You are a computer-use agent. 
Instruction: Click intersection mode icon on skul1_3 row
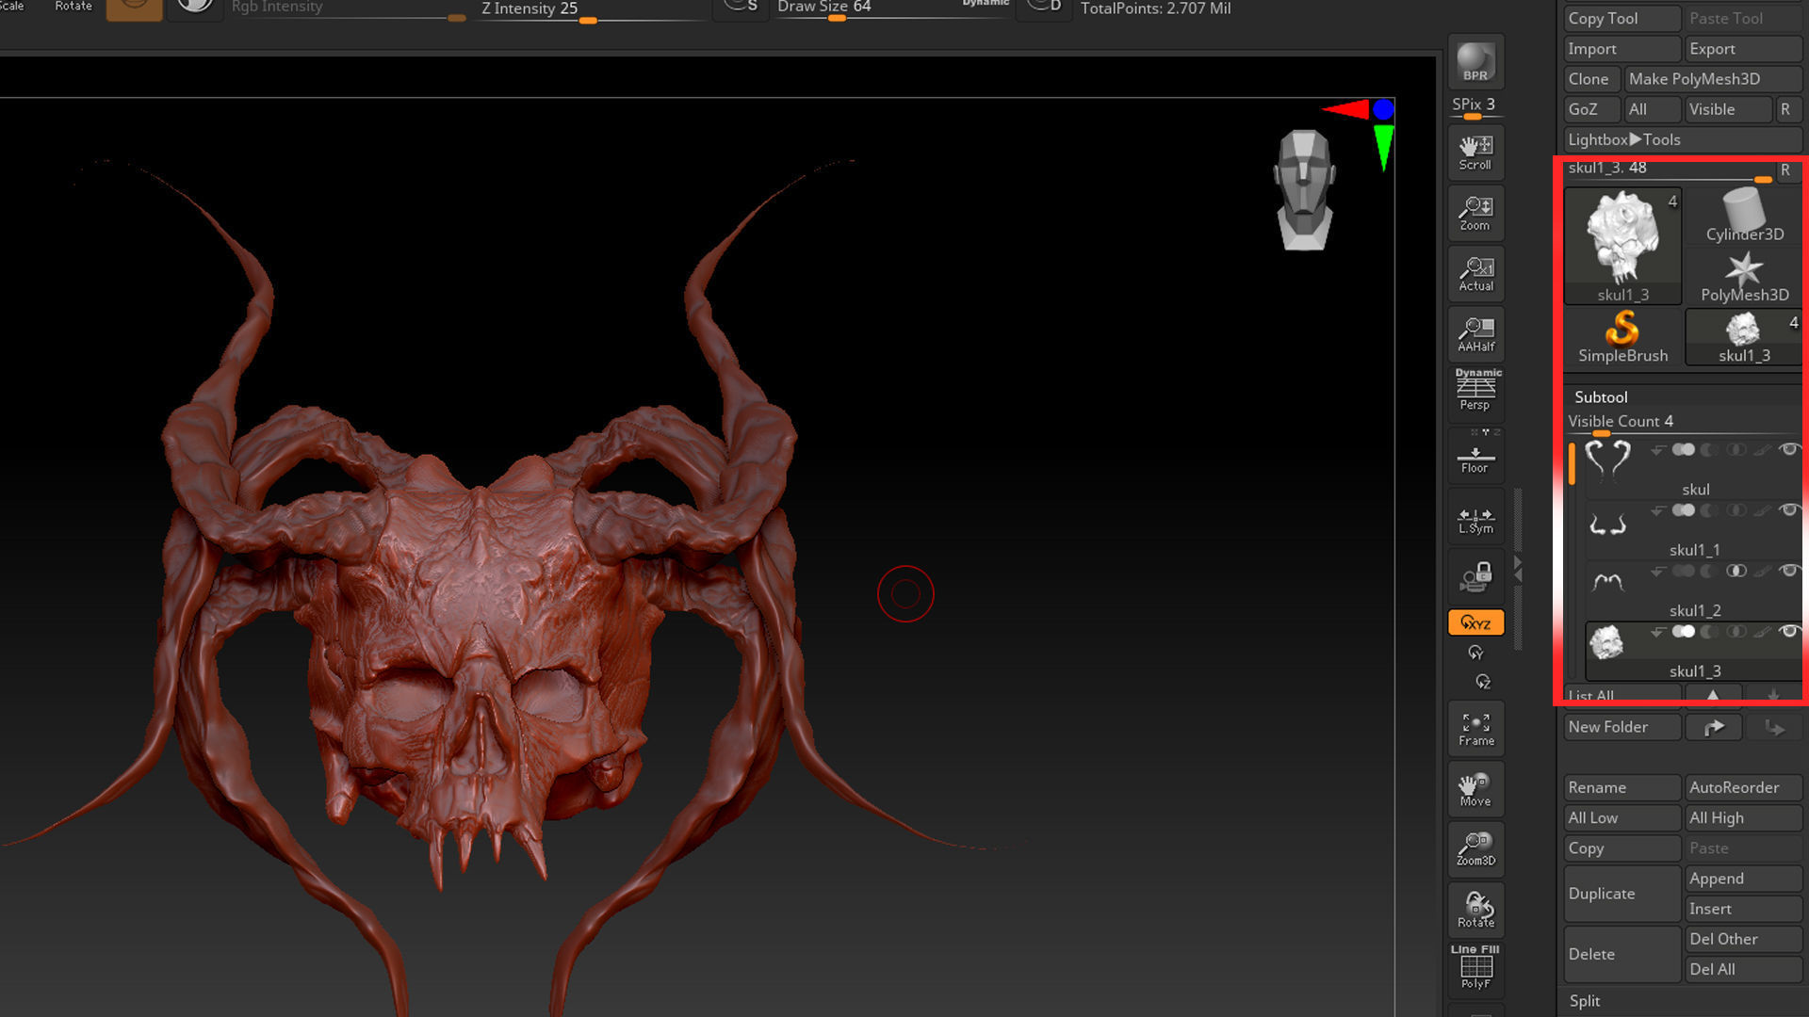(1736, 632)
